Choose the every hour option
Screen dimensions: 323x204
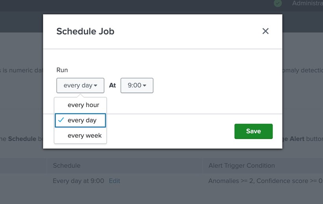[x=83, y=105]
